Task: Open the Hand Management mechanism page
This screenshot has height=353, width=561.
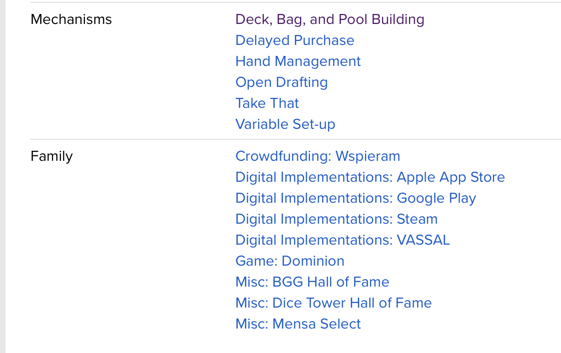Action: coord(298,61)
